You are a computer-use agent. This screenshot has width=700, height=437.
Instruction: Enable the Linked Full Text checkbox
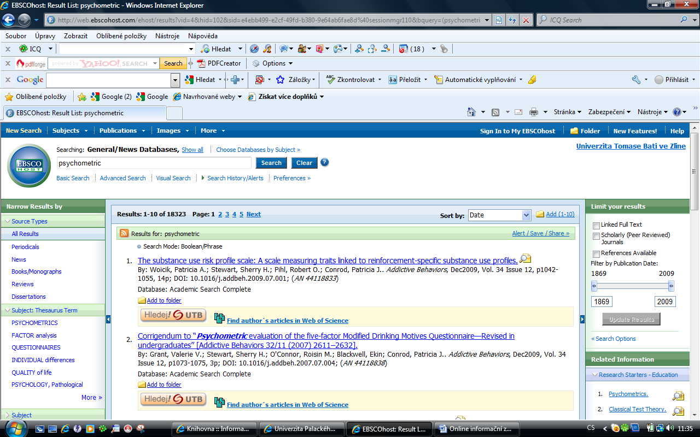click(596, 226)
